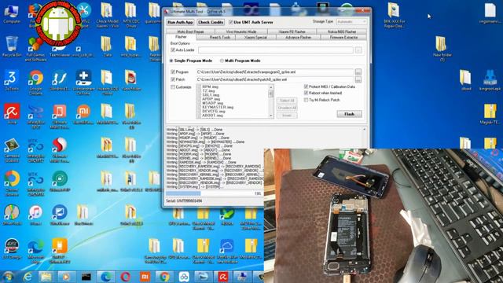
Task: Open the Full Games and Software shortcut
Action: tap(35, 49)
